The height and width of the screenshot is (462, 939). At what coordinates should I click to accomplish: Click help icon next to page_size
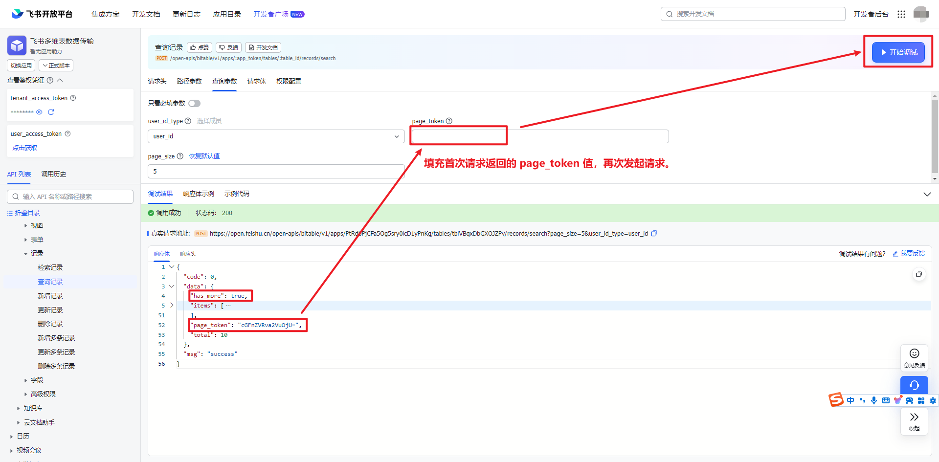point(180,156)
